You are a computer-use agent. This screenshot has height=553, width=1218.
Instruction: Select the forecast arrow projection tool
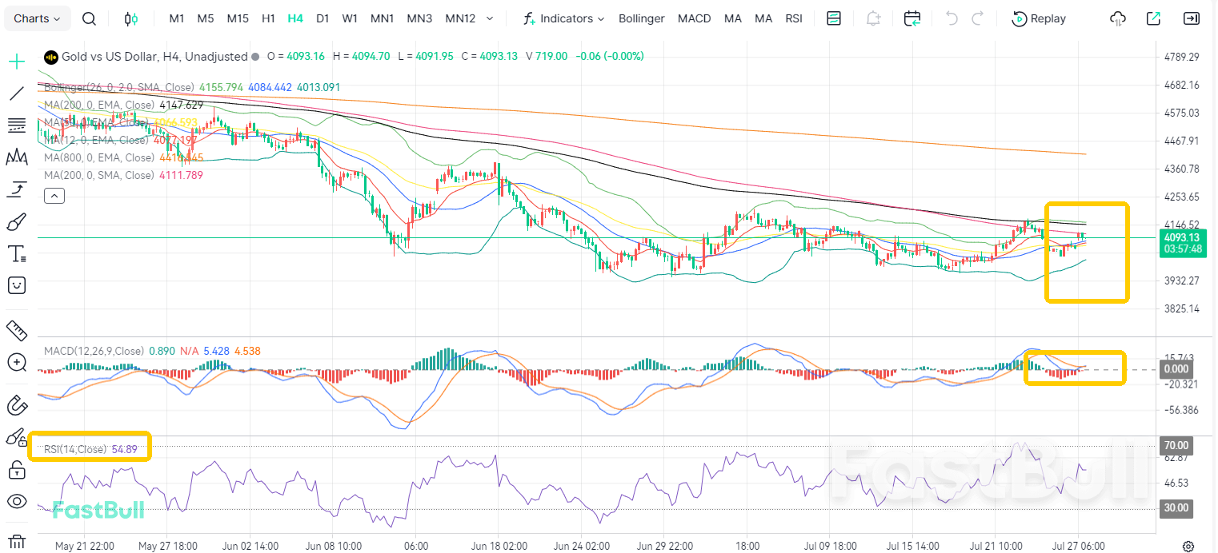click(17, 189)
